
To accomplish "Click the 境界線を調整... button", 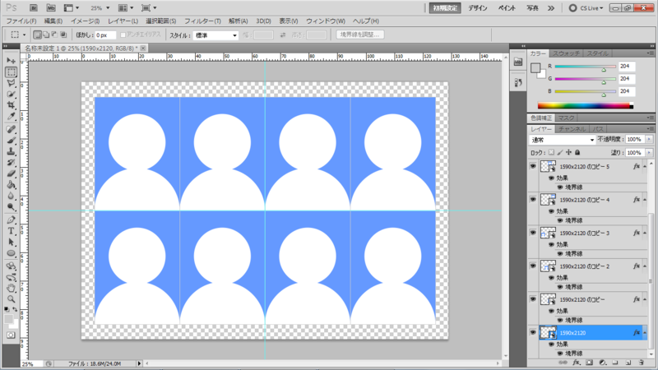I will click(359, 35).
